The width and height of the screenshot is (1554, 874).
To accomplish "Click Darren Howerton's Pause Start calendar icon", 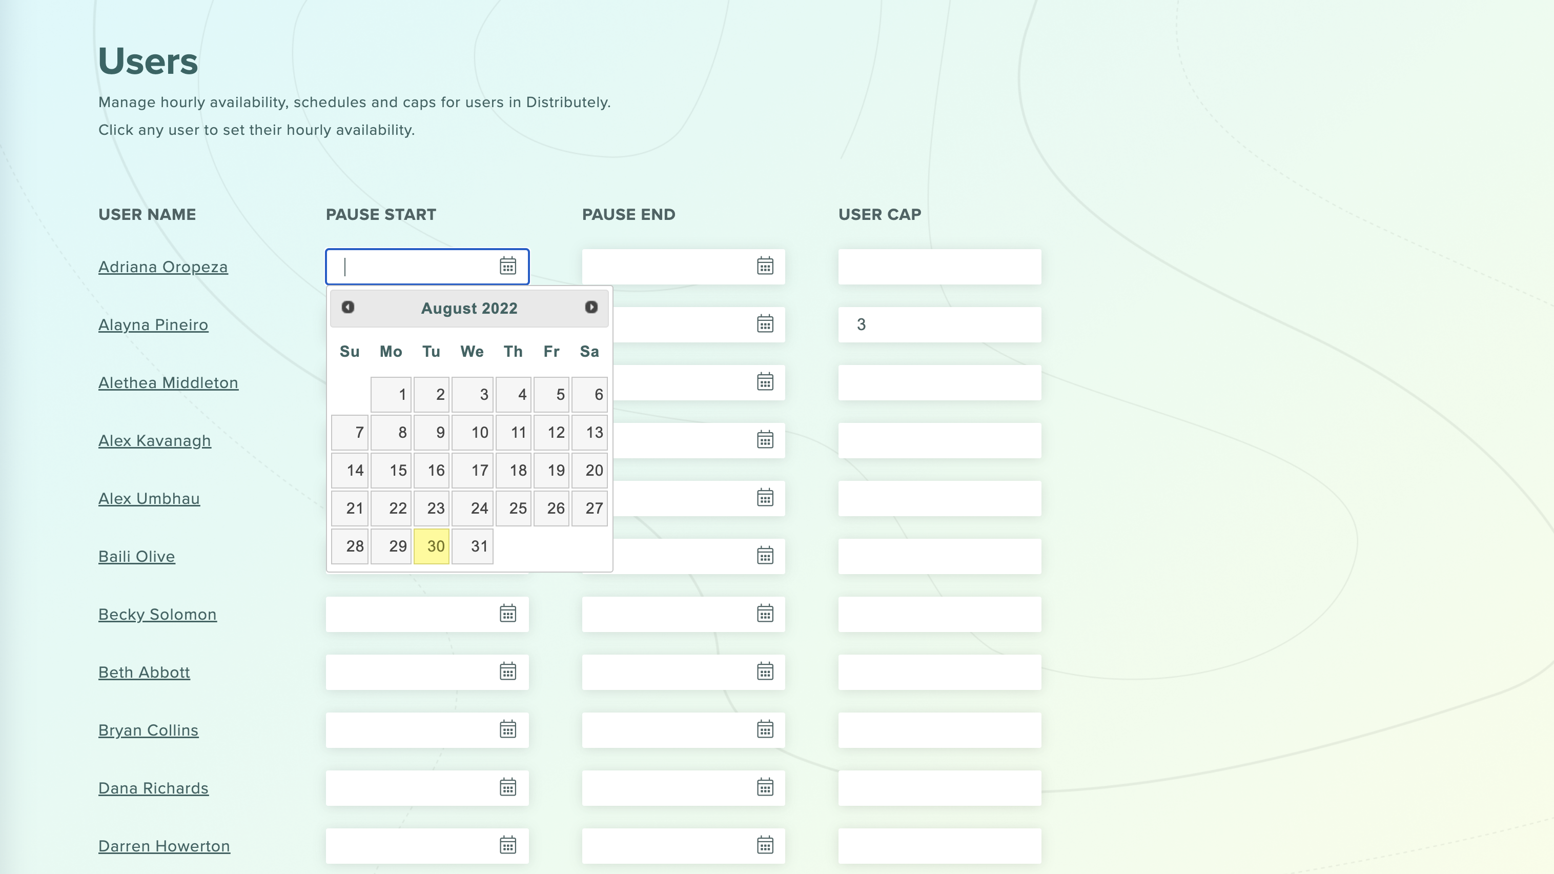I will (x=507, y=845).
